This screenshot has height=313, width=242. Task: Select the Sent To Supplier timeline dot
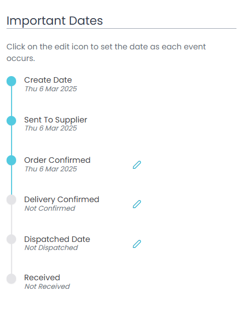pyautogui.click(x=12, y=121)
